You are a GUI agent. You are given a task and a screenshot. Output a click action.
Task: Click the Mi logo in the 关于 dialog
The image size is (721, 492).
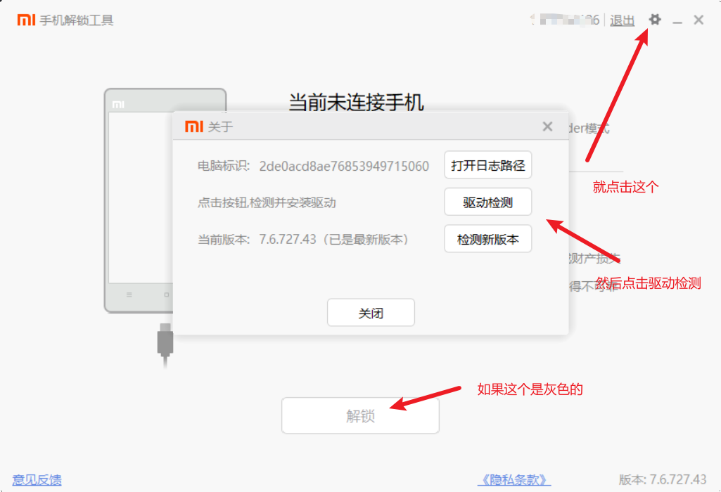[193, 127]
